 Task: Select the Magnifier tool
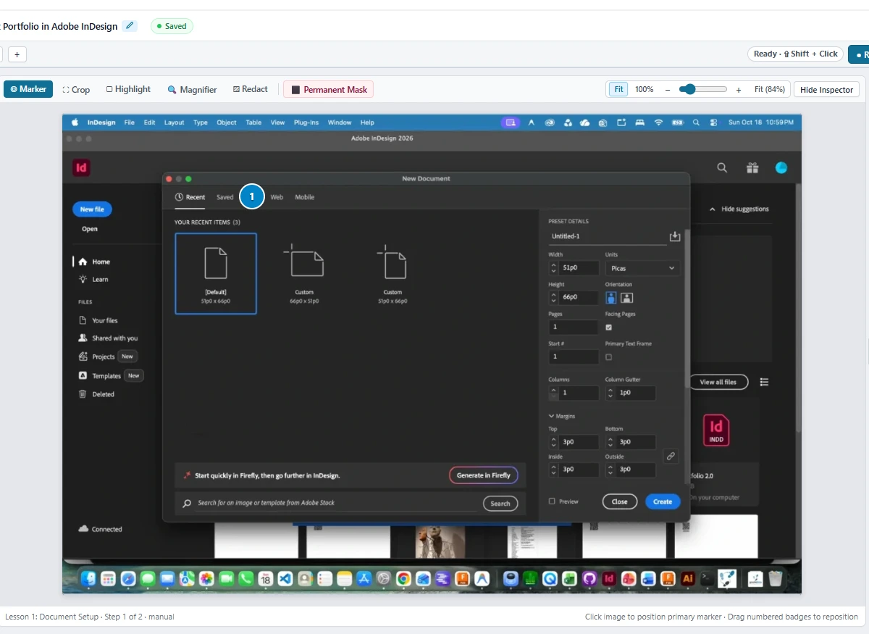pyautogui.click(x=192, y=90)
